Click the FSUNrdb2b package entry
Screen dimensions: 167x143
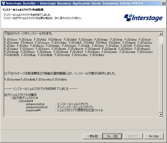pos(12,55)
